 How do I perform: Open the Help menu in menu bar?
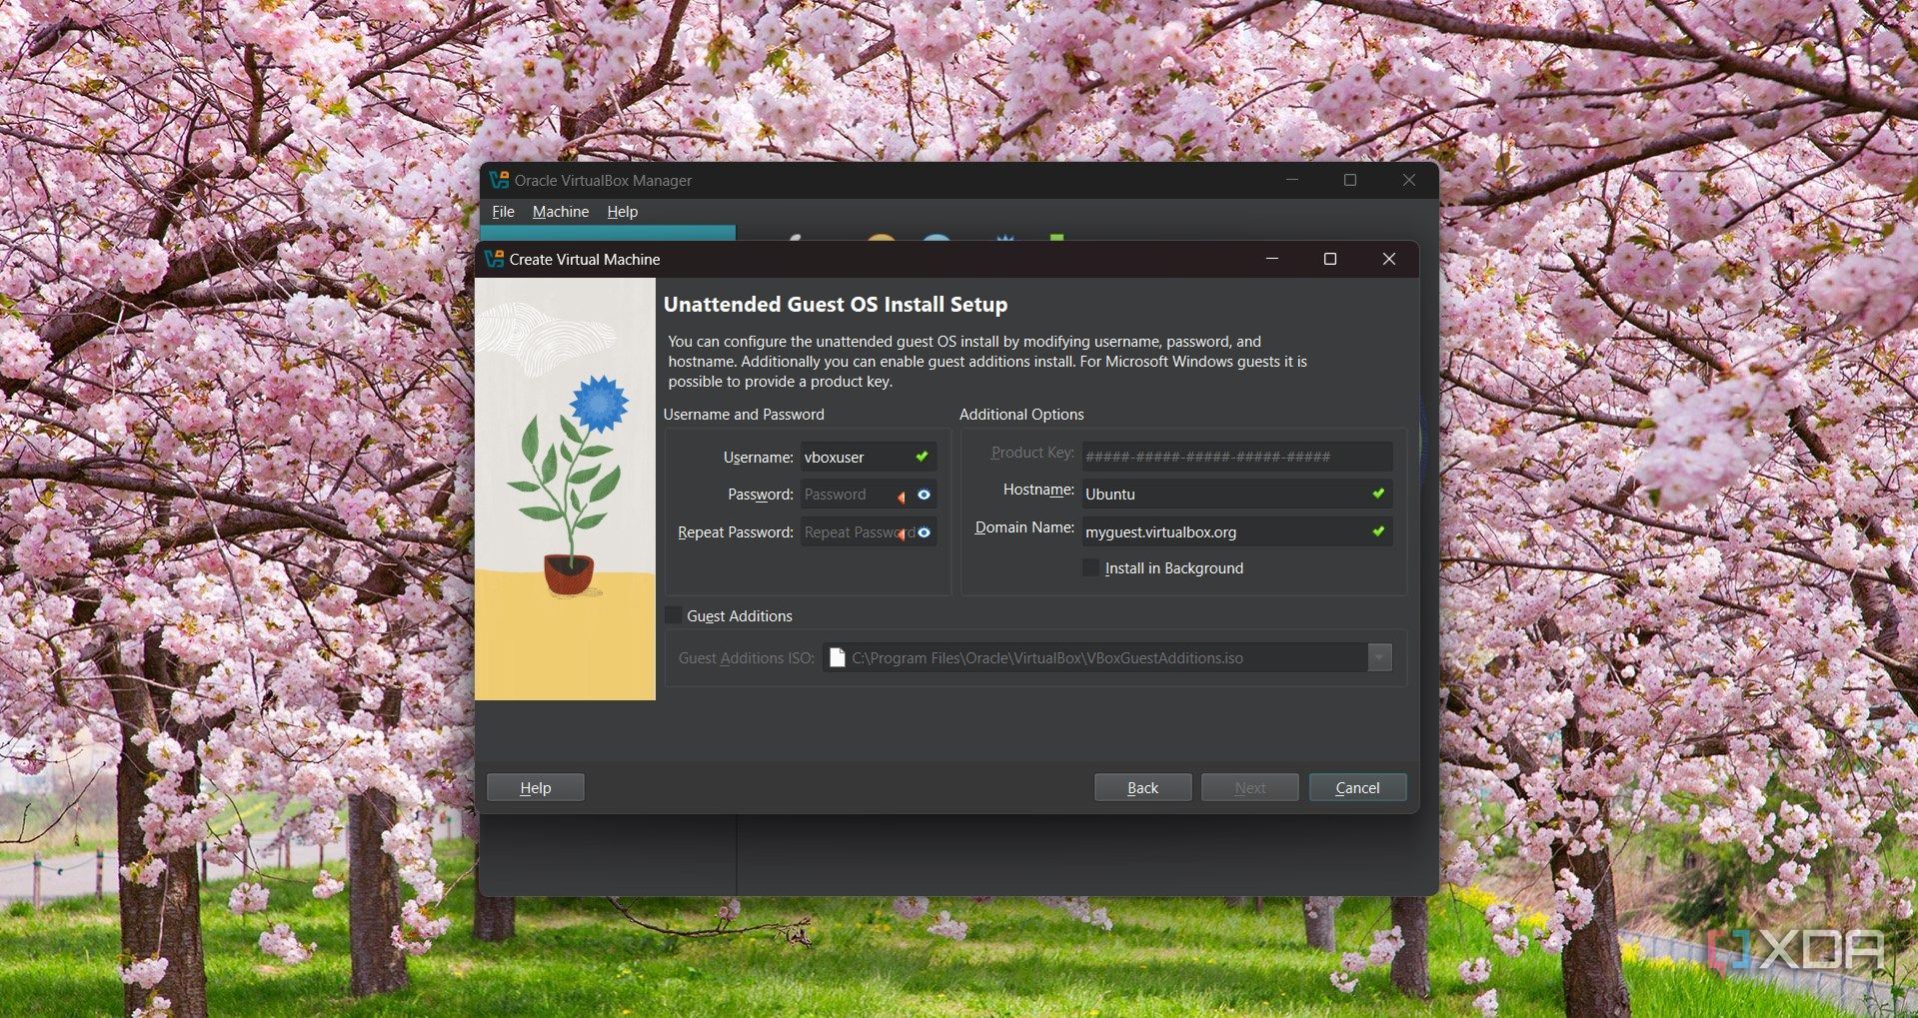622,212
